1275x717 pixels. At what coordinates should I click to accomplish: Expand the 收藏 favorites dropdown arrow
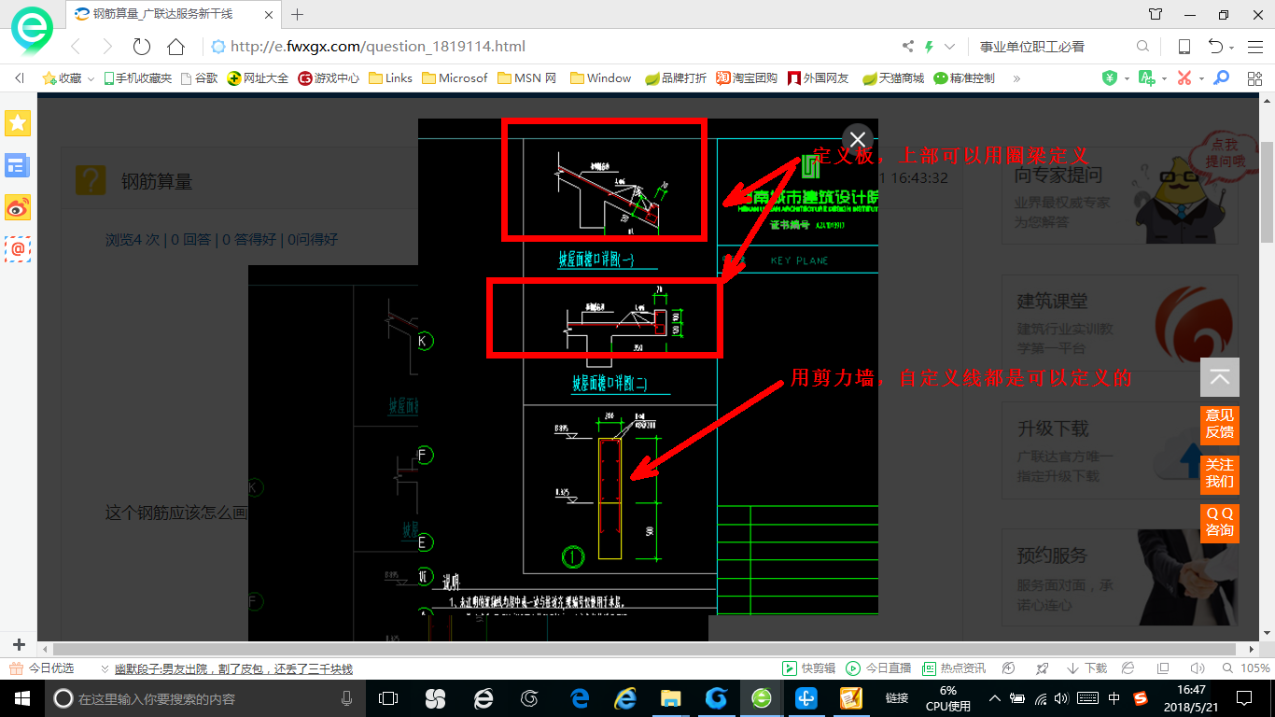click(91, 79)
